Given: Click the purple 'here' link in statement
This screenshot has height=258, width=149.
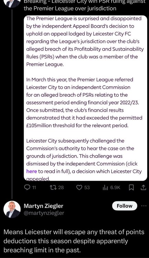Looking at the screenshot, I should pos(32,171).
